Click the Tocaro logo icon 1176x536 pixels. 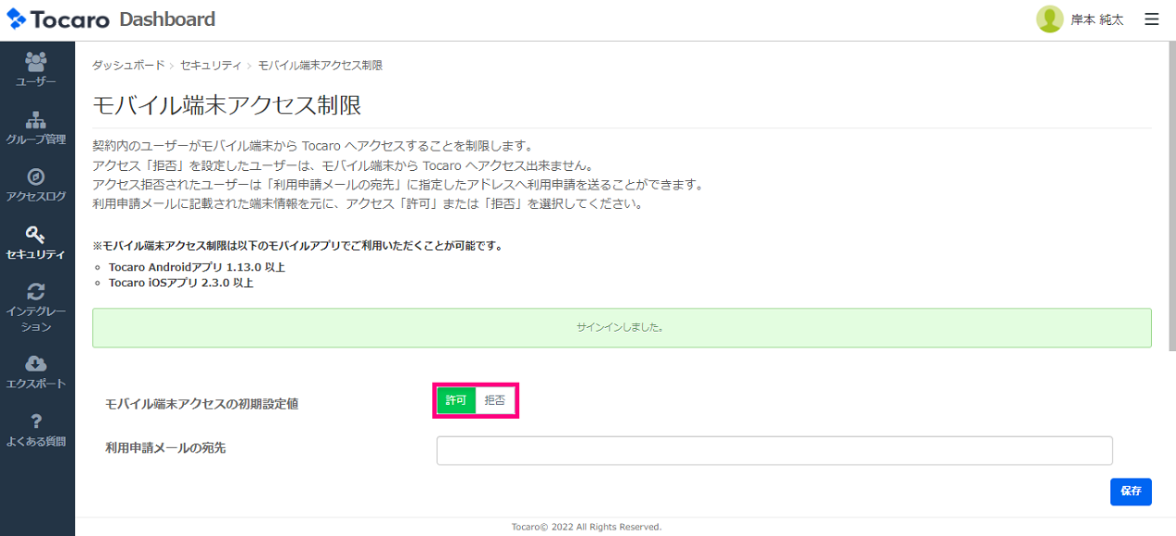17,19
